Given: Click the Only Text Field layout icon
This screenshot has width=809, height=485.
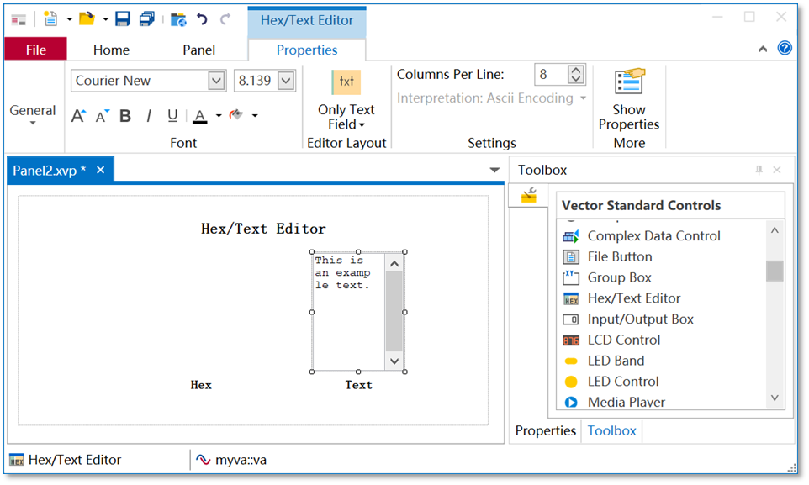Looking at the screenshot, I should point(346,82).
